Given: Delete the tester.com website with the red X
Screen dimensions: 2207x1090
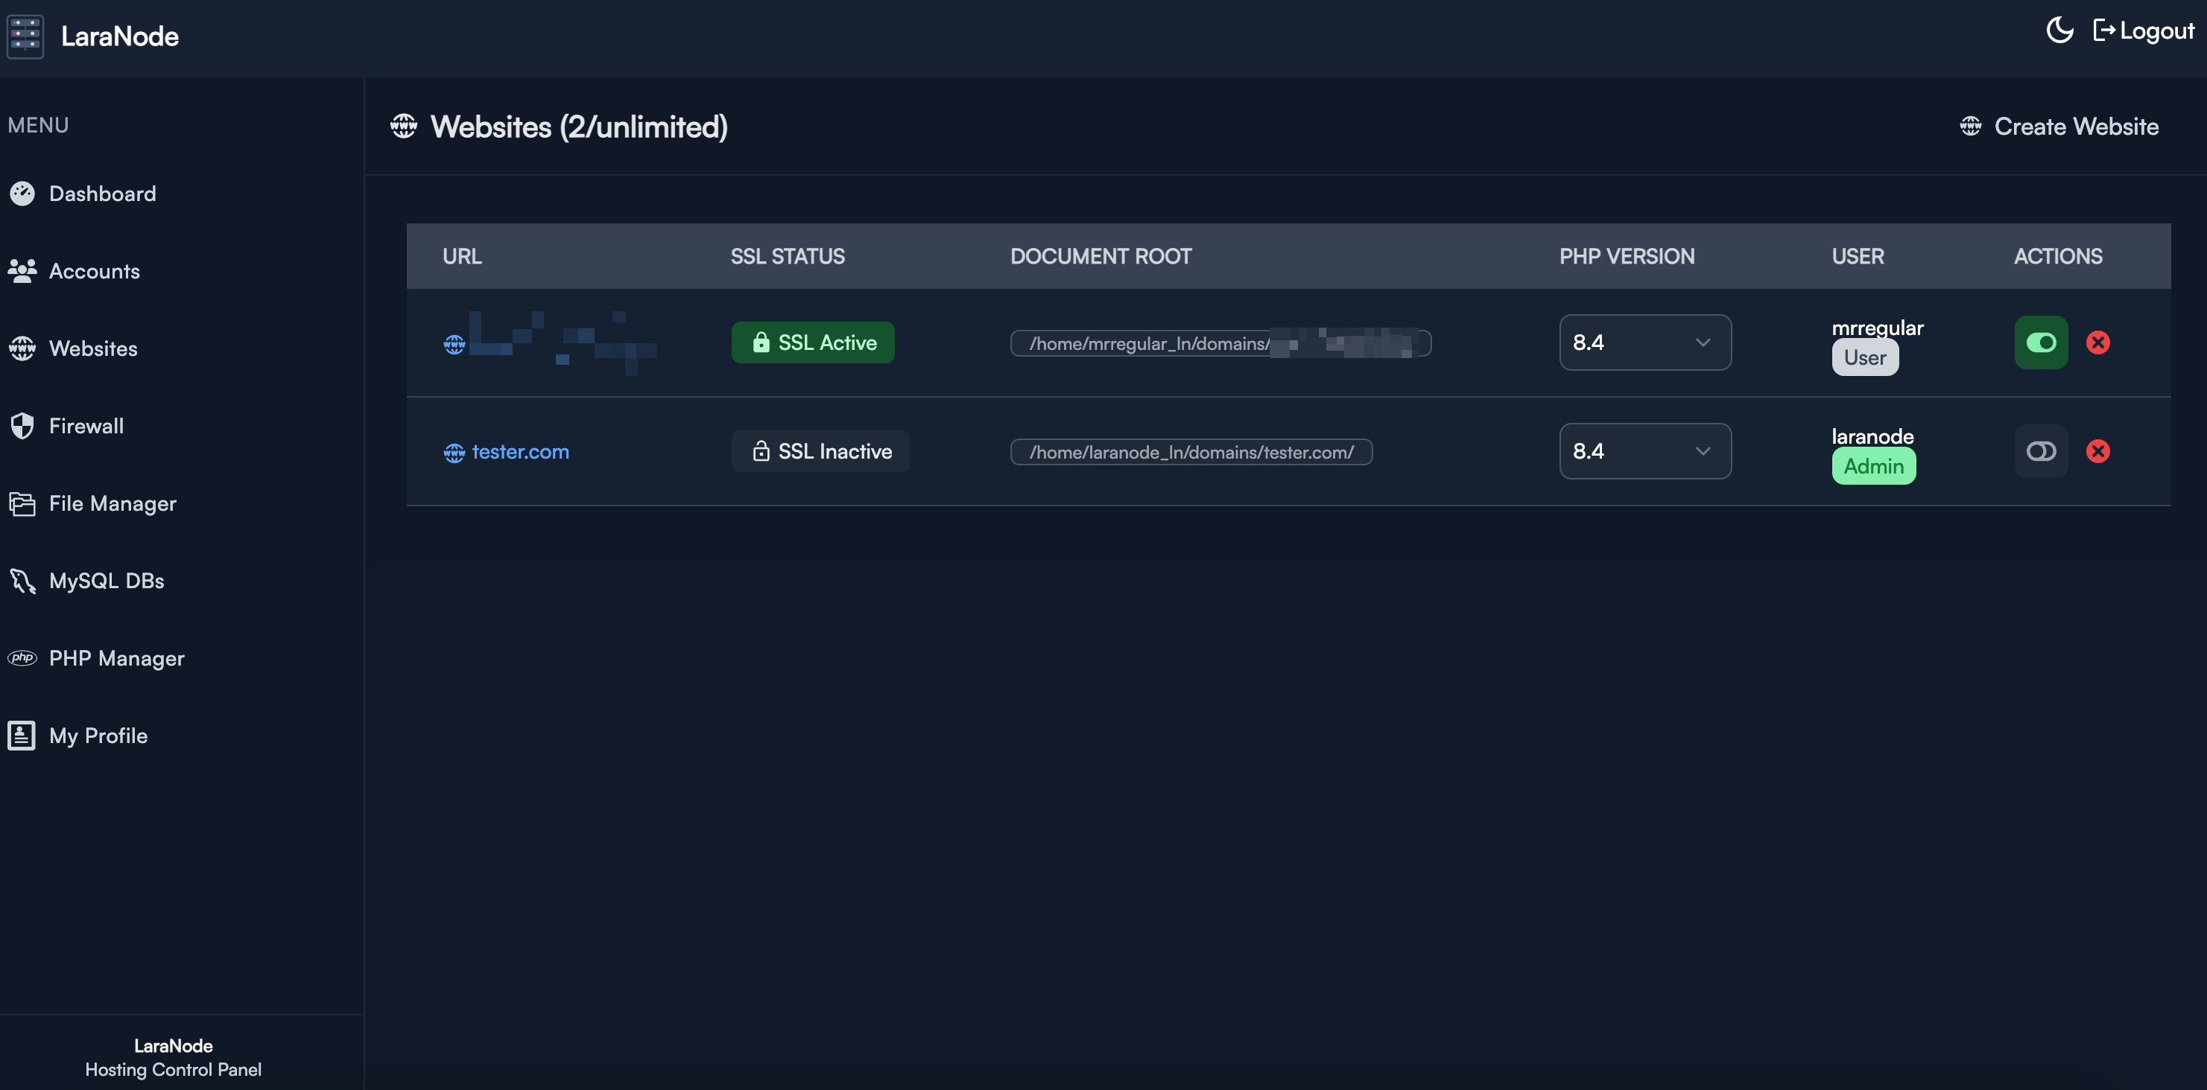Looking at the screenshot, I should click(x=2097, y=451).
